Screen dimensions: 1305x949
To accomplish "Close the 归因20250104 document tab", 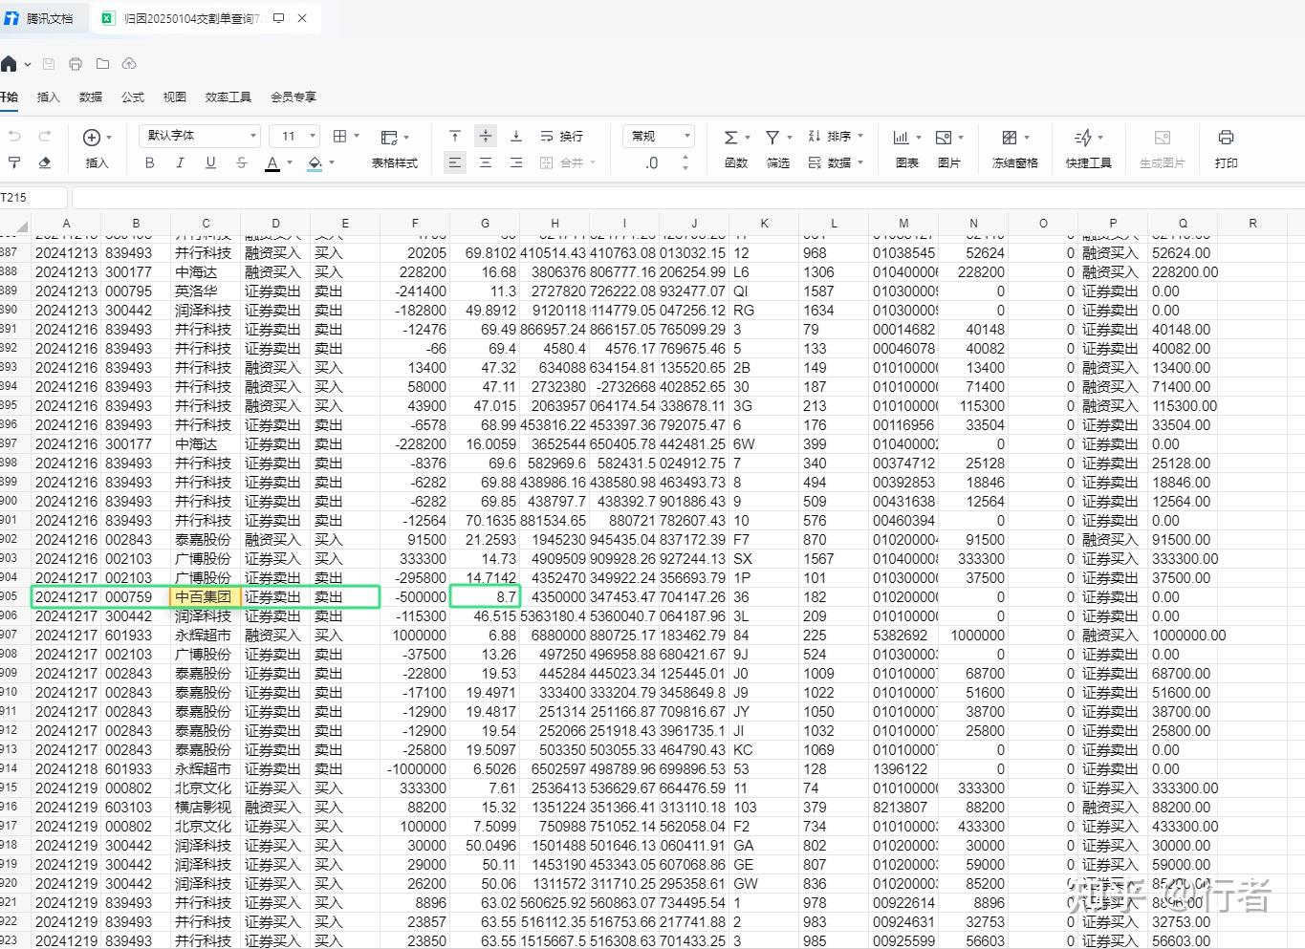I will 302,17.
